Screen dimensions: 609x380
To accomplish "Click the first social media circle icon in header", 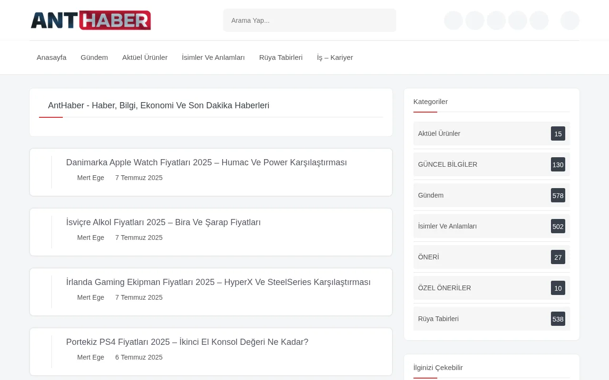I will [453, 20].
